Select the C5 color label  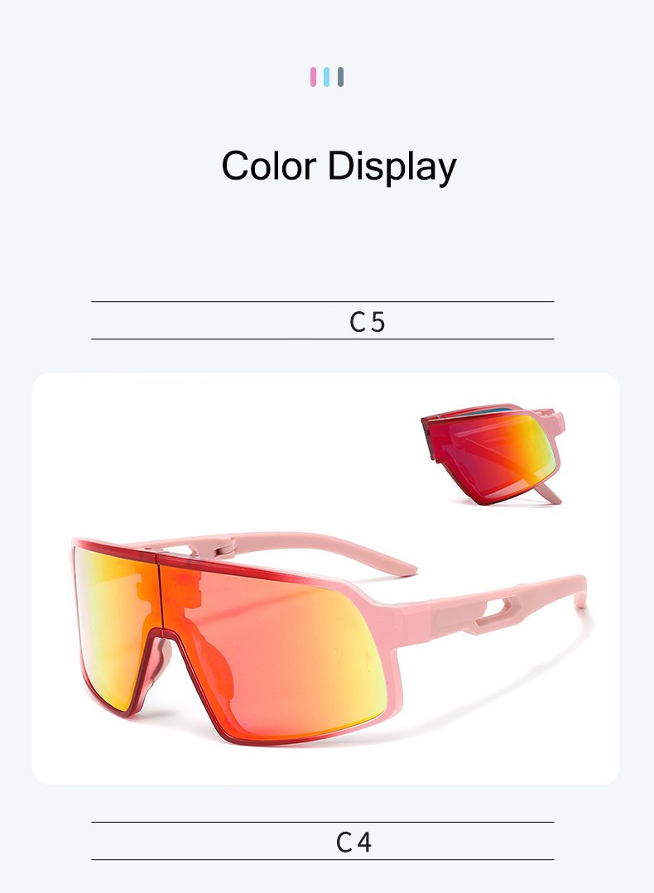tap(368, 322)
